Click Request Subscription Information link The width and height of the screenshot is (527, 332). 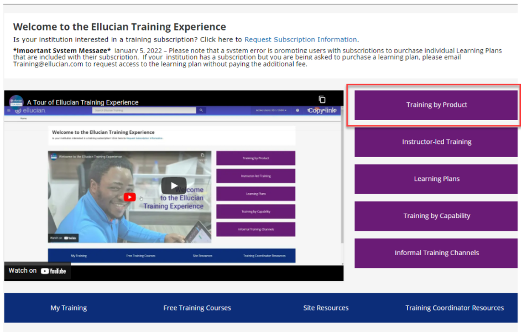300,40
